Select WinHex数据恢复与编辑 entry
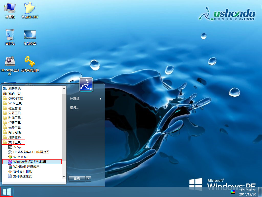The width and height of the screenshot is (262, 197). click(x=32, y=162)
